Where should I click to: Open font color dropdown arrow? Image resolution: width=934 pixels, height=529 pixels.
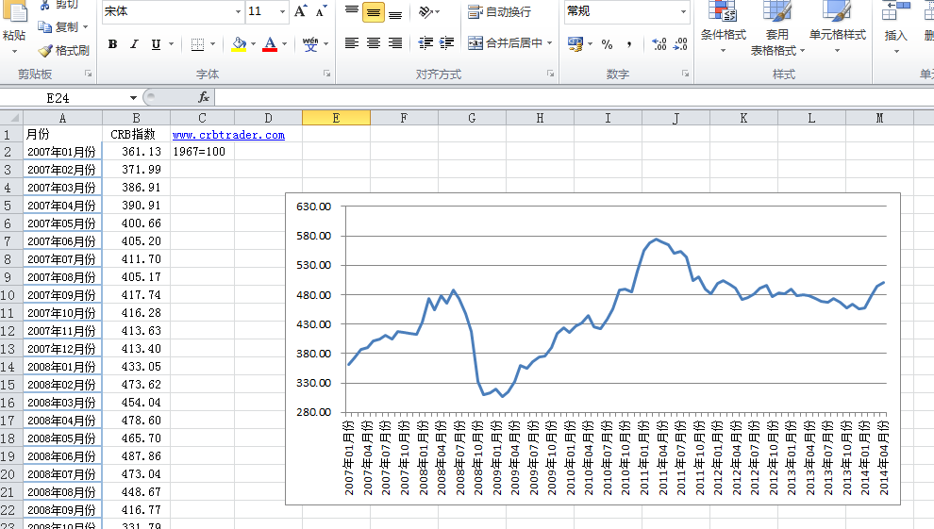click(285, 44)
